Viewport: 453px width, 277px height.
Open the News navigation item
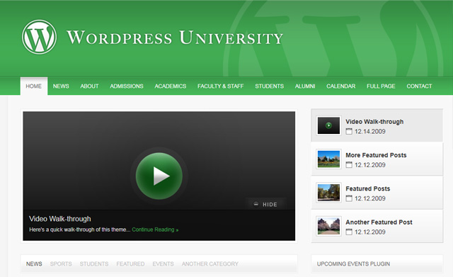(61, 86)
